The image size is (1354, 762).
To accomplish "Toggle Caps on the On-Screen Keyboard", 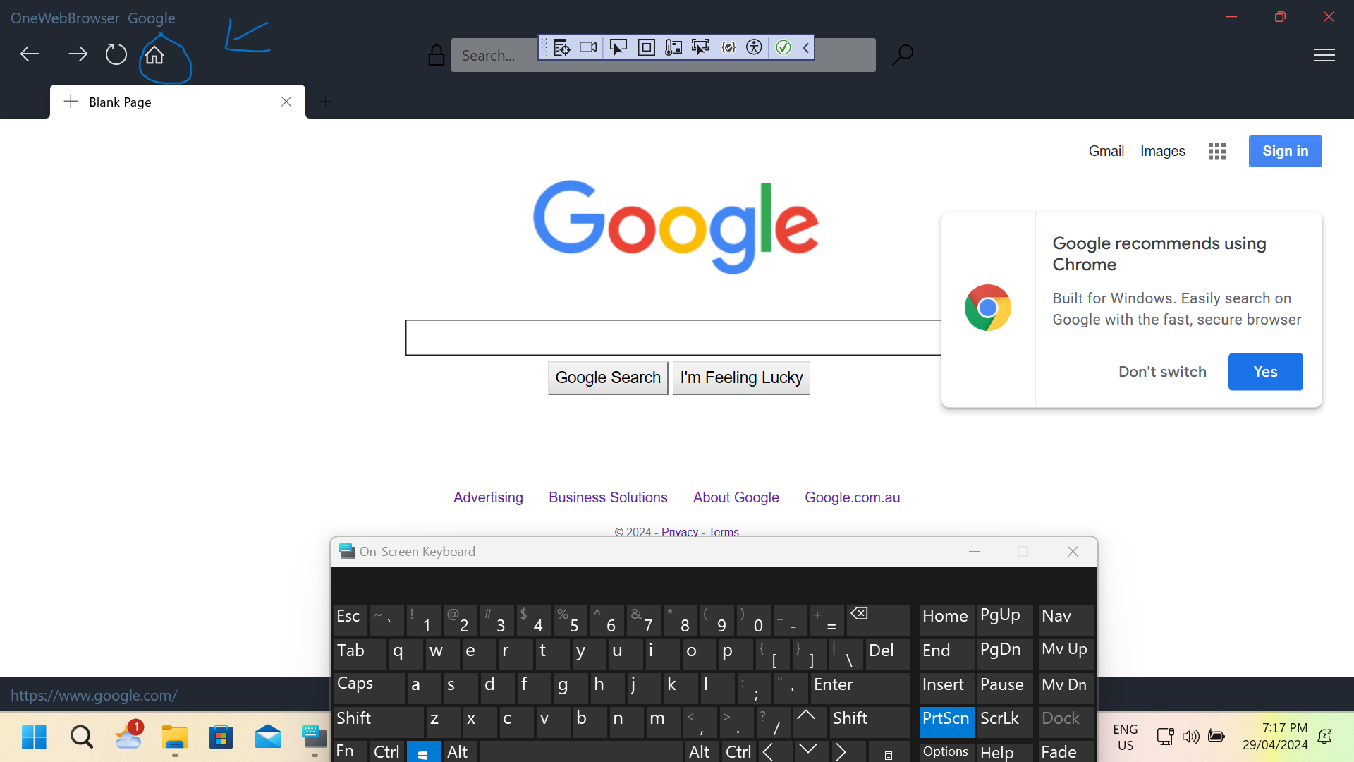I will click(369, 687).
